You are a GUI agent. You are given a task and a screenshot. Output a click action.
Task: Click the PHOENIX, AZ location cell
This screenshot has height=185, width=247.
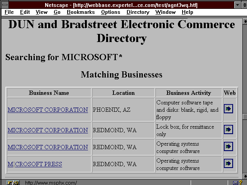(123, 110)
